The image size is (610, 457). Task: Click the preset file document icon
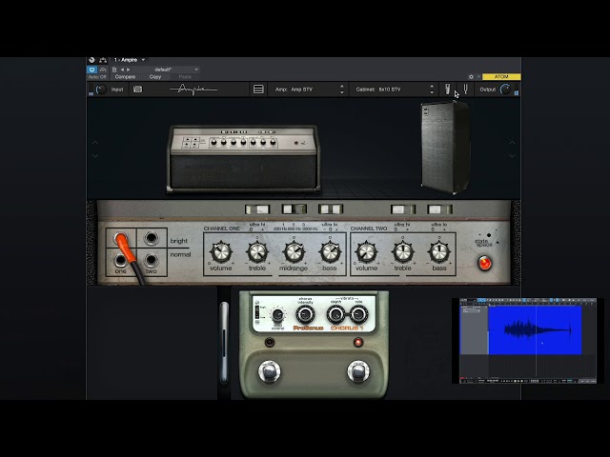114,70
